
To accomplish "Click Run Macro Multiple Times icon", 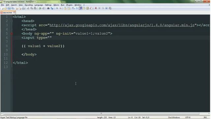I will click(x=106, y=8).
